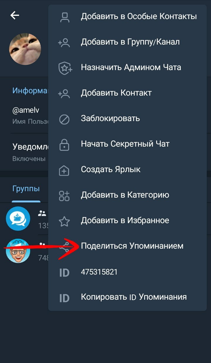
Task: Tap the back arrow icon
Action: [15, 15]
